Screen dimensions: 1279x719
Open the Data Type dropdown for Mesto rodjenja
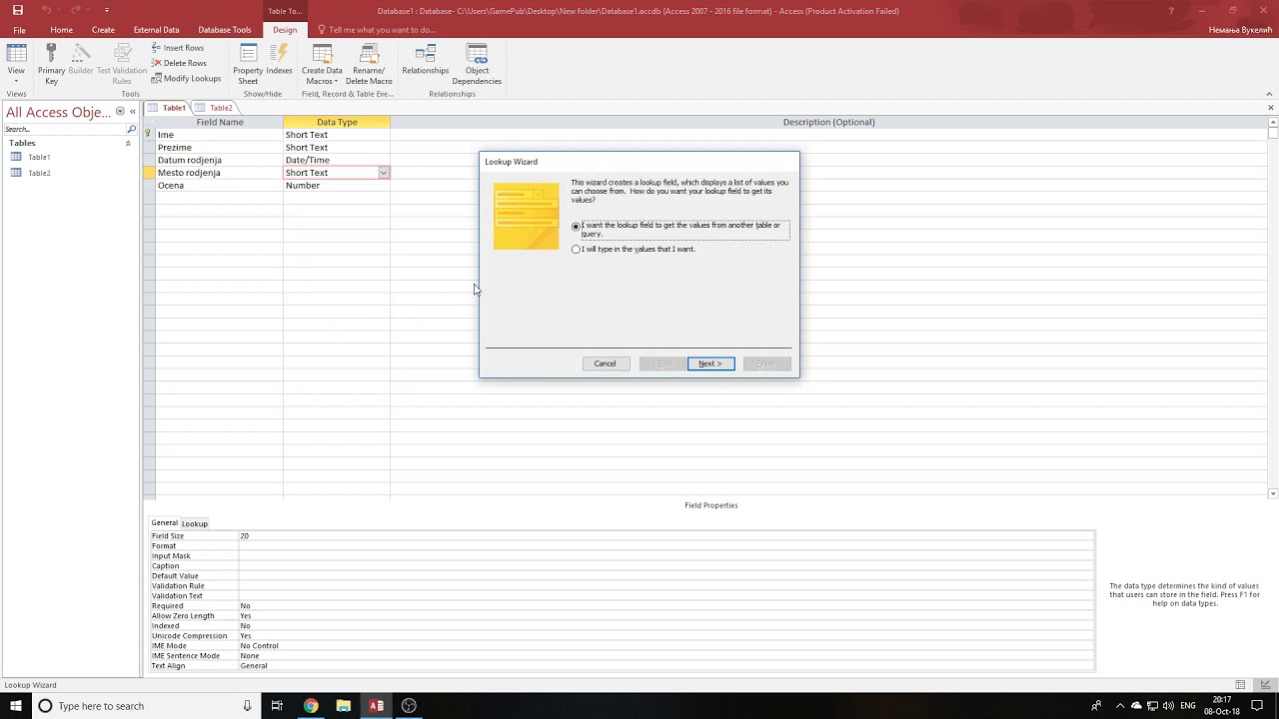click(x=383, y=173)
